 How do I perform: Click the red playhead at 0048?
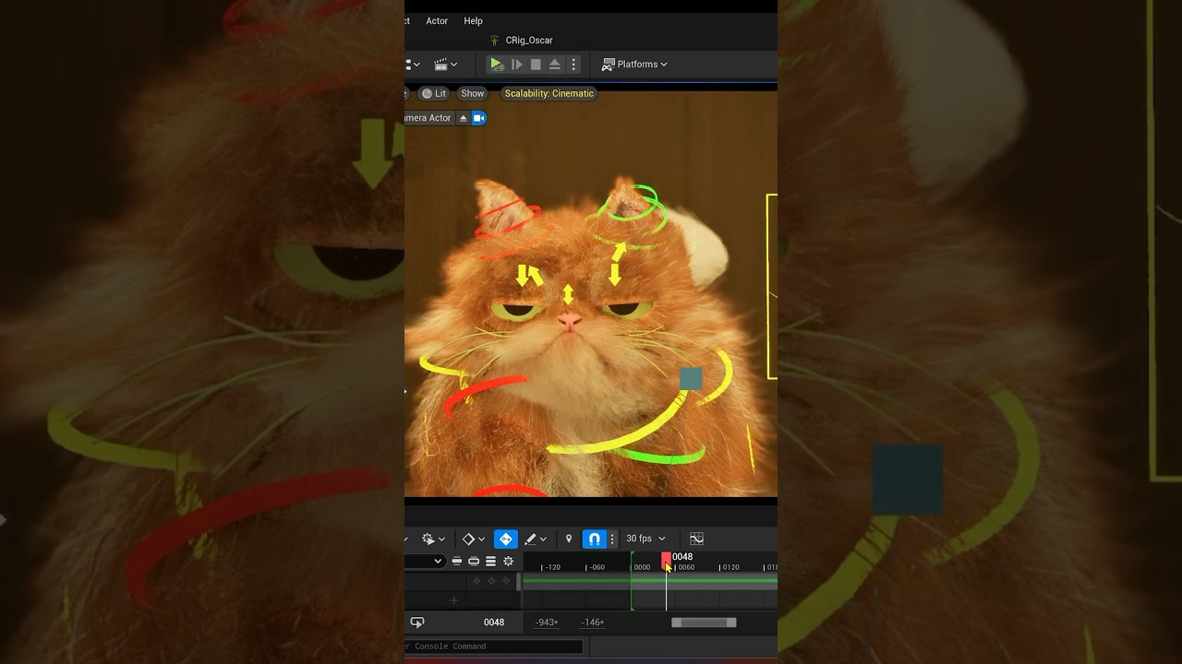tap(666, 559)
